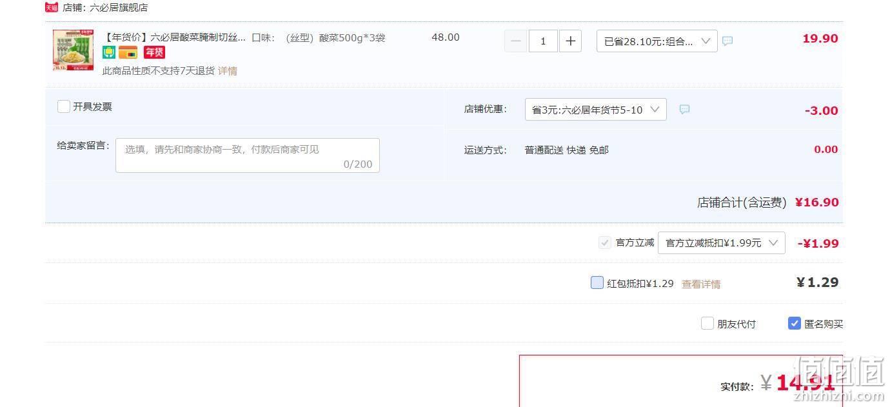Open the 六必居酸菜 product title link
890x407 pixels.
(174, 37)
